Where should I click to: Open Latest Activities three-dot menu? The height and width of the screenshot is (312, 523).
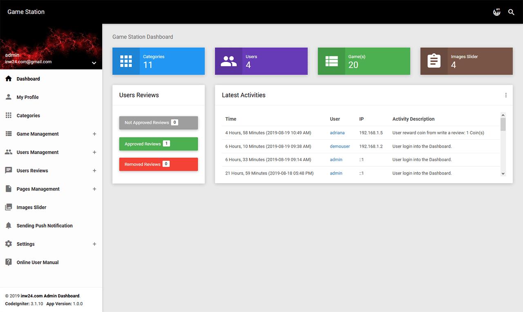coord(506,95)
